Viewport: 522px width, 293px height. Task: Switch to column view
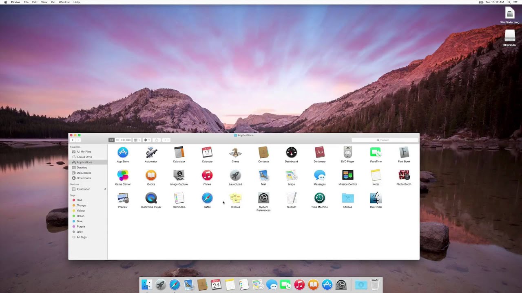(x=123, y=140)
